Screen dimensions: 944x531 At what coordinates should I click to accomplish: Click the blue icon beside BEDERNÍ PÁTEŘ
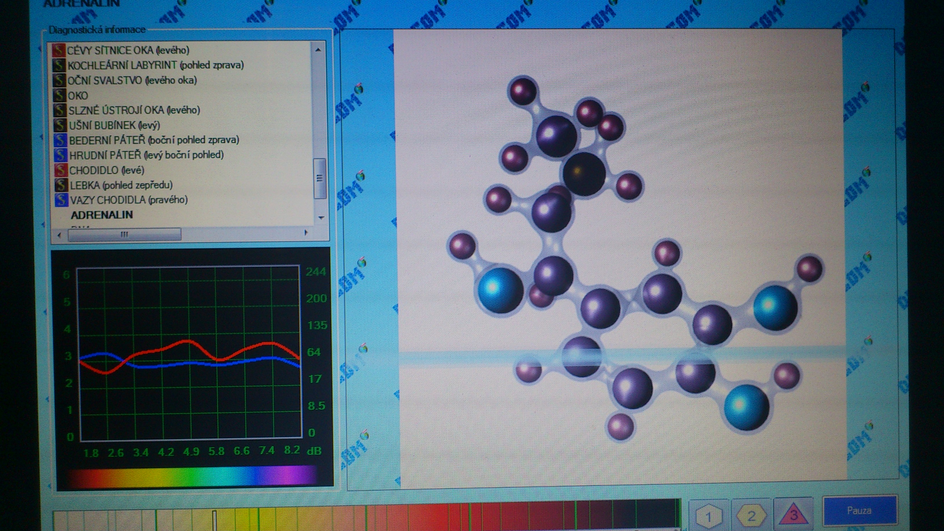point(60,140)
